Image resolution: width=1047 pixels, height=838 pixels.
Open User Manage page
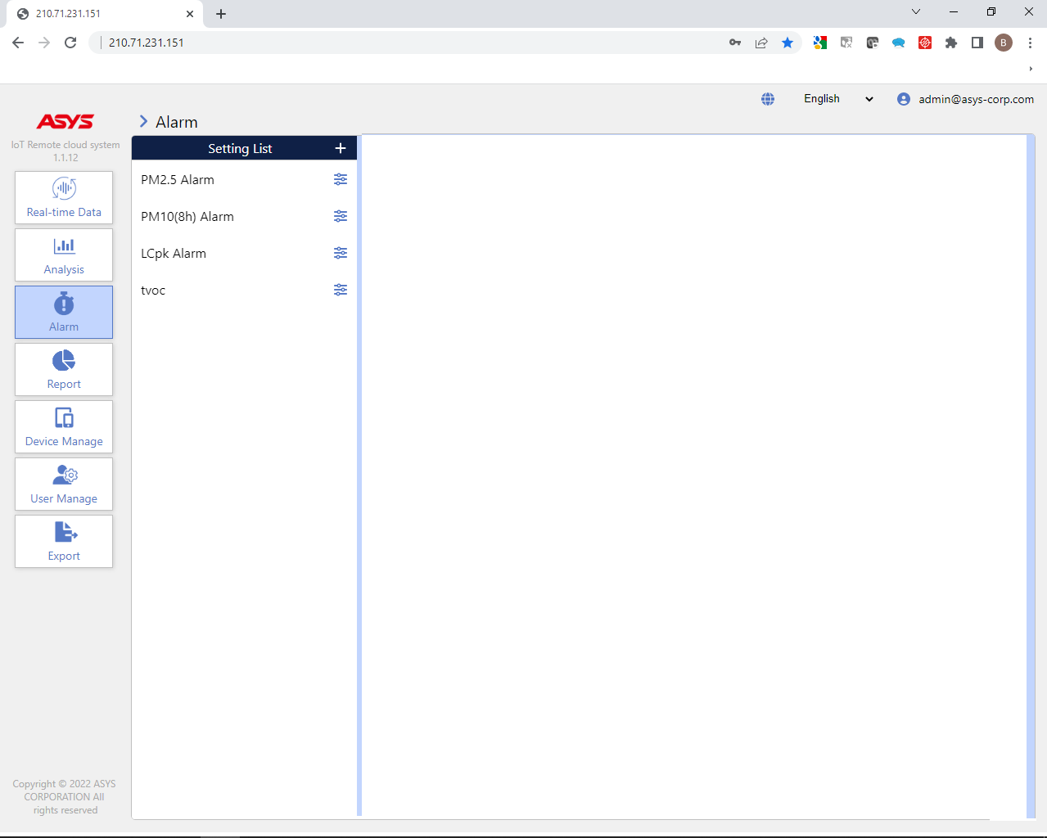[x=64, y=484]
